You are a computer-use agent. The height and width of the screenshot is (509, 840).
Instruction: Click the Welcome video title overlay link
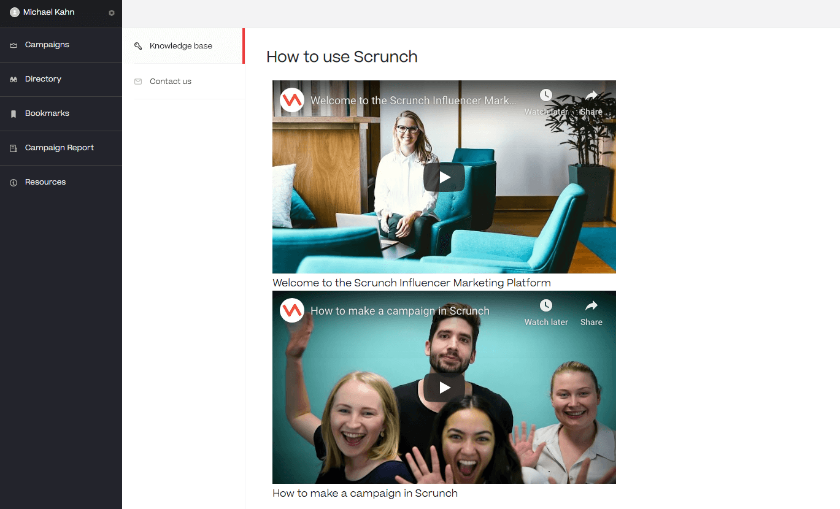(413, 101)
